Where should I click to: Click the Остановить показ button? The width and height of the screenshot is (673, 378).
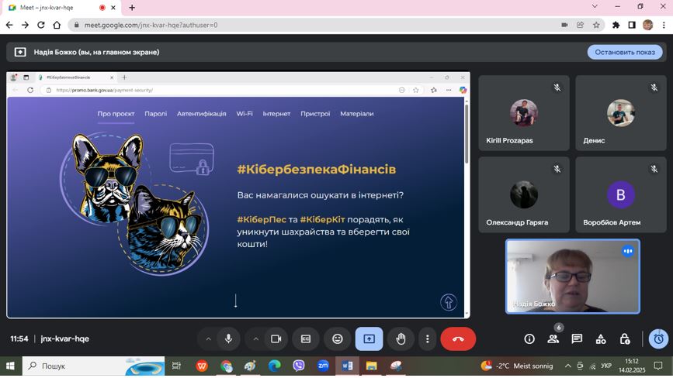625,52
